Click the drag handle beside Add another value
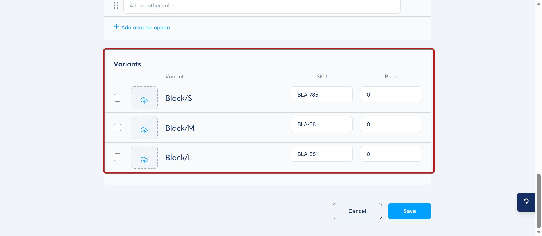This screenshot has height=236, width=542. (x=116, y=5)
